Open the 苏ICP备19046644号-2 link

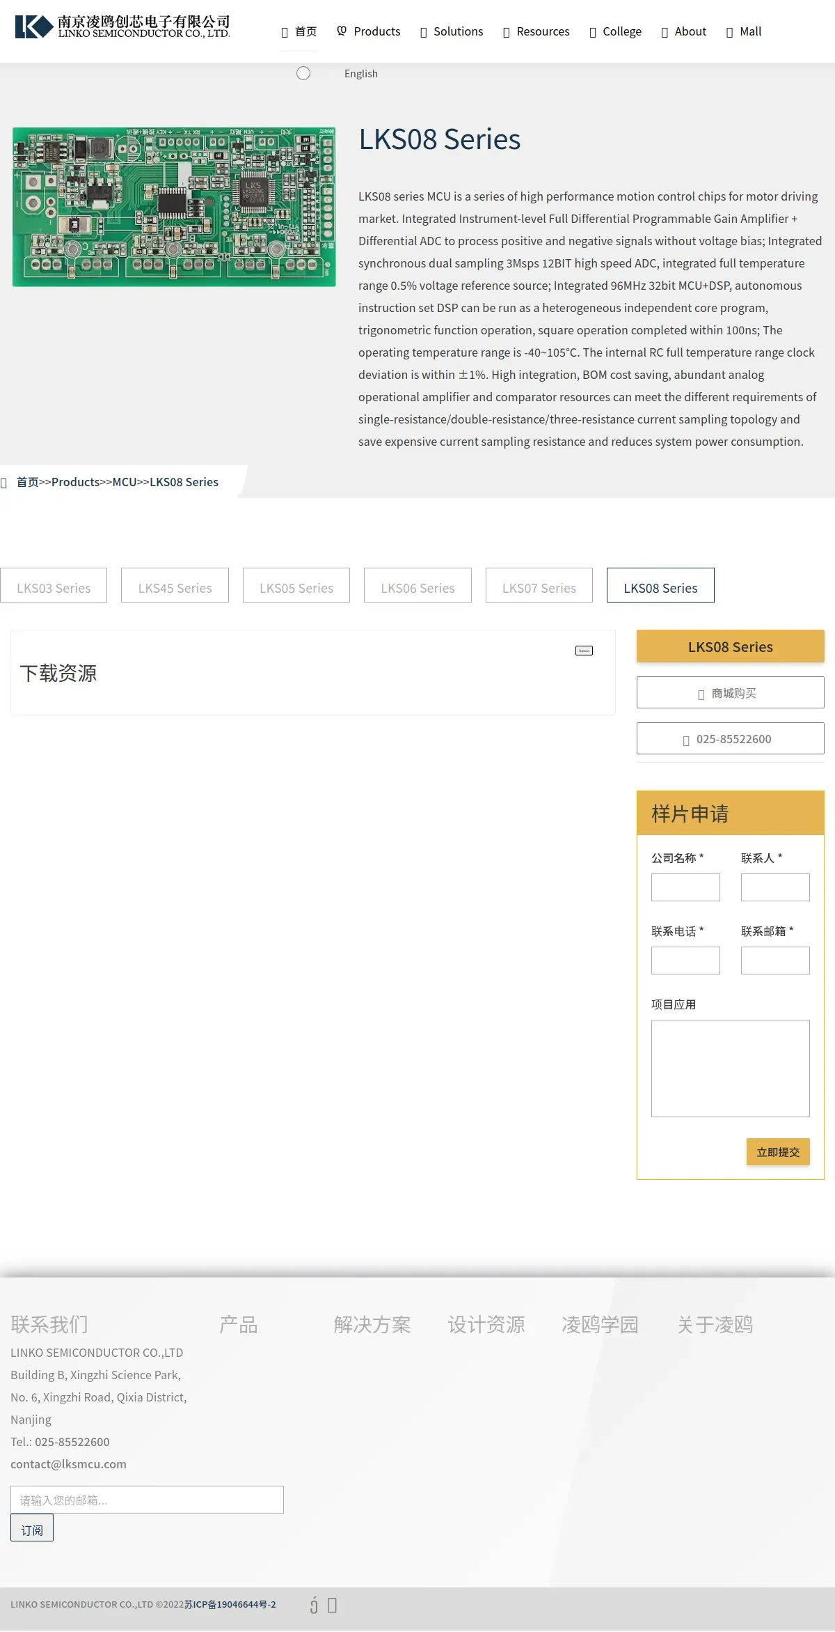[230, 1604]
